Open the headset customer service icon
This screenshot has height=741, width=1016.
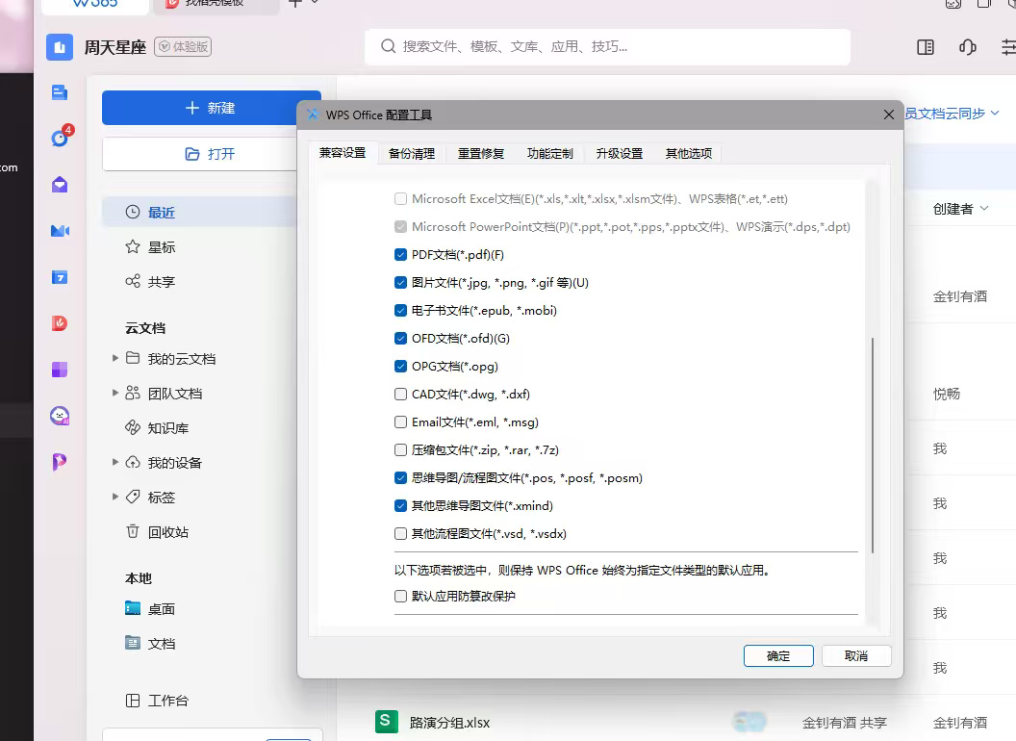click(x=967, y=47)
